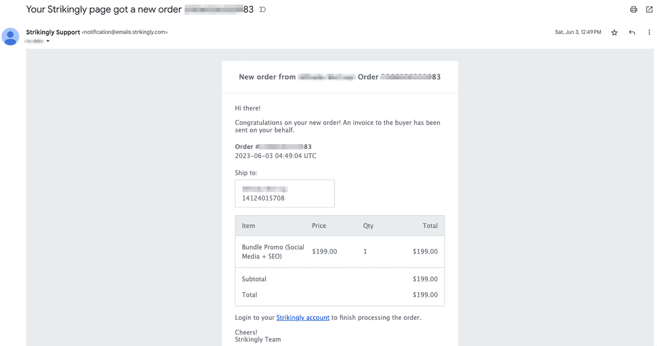Click the sender profile avatar
The image size is (657, 346).
click(10, 37)
